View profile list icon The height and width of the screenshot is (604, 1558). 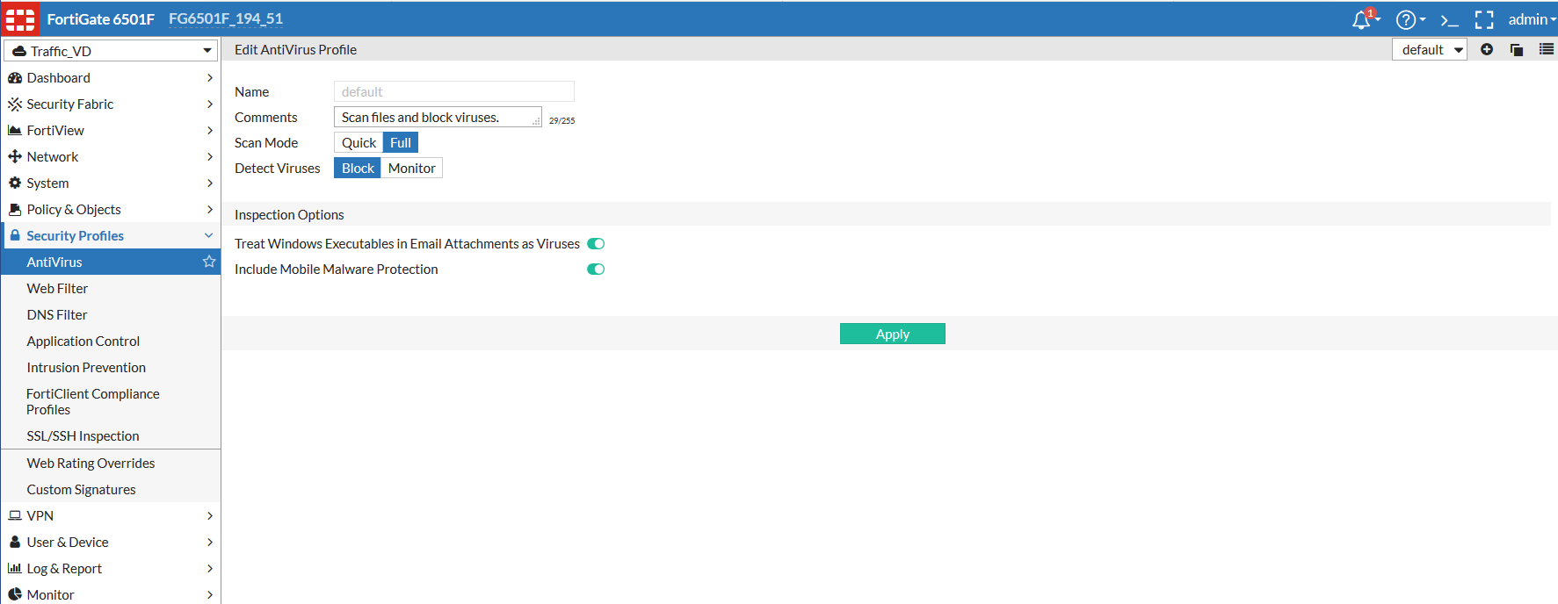pos(1547,49)
